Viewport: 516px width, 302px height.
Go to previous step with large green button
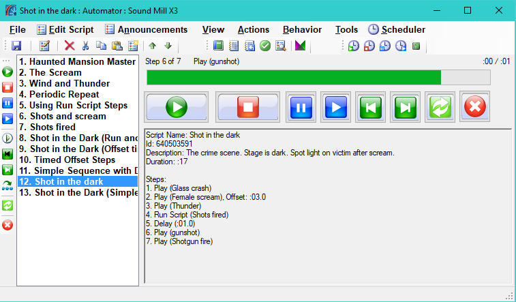click(371, 107)
